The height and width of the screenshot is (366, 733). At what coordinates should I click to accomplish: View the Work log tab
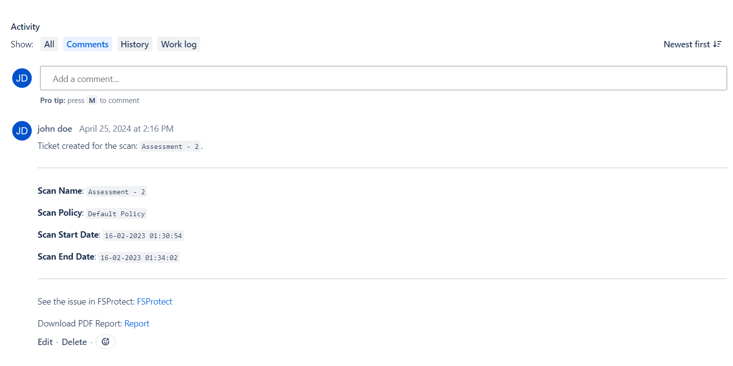179,44
